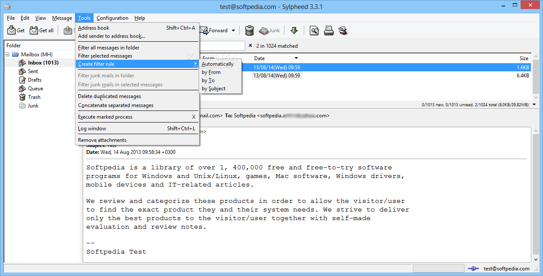Click the Create filter rule submenu entry
Viewport: 543px width, 276px height.
click(x=137, y=64)
